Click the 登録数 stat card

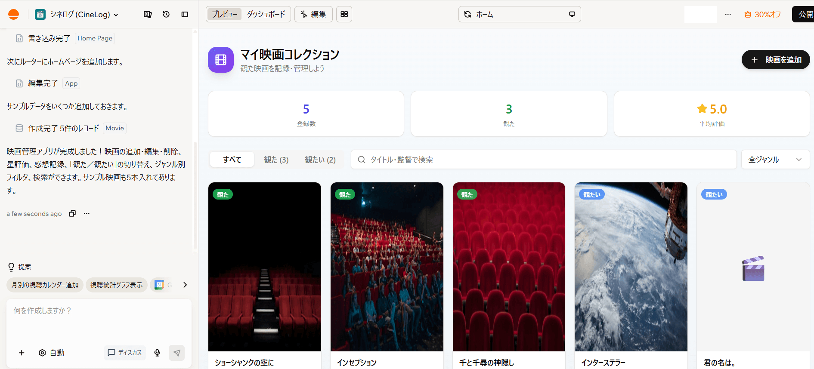(306, 114)
